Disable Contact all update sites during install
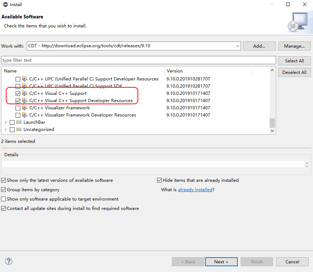This screenshot has width=313, height=272. click(3, 208)
